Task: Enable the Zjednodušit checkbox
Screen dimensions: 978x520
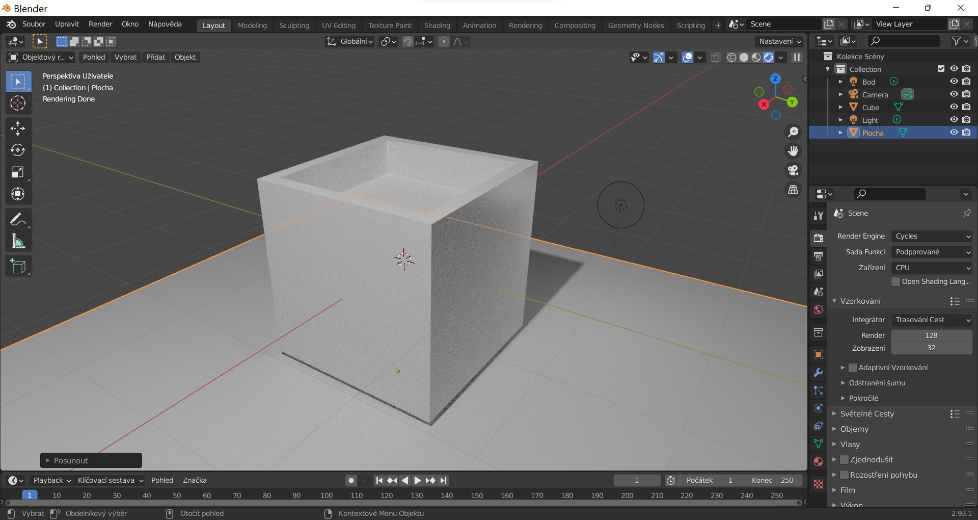Action: tap(844, 459)
